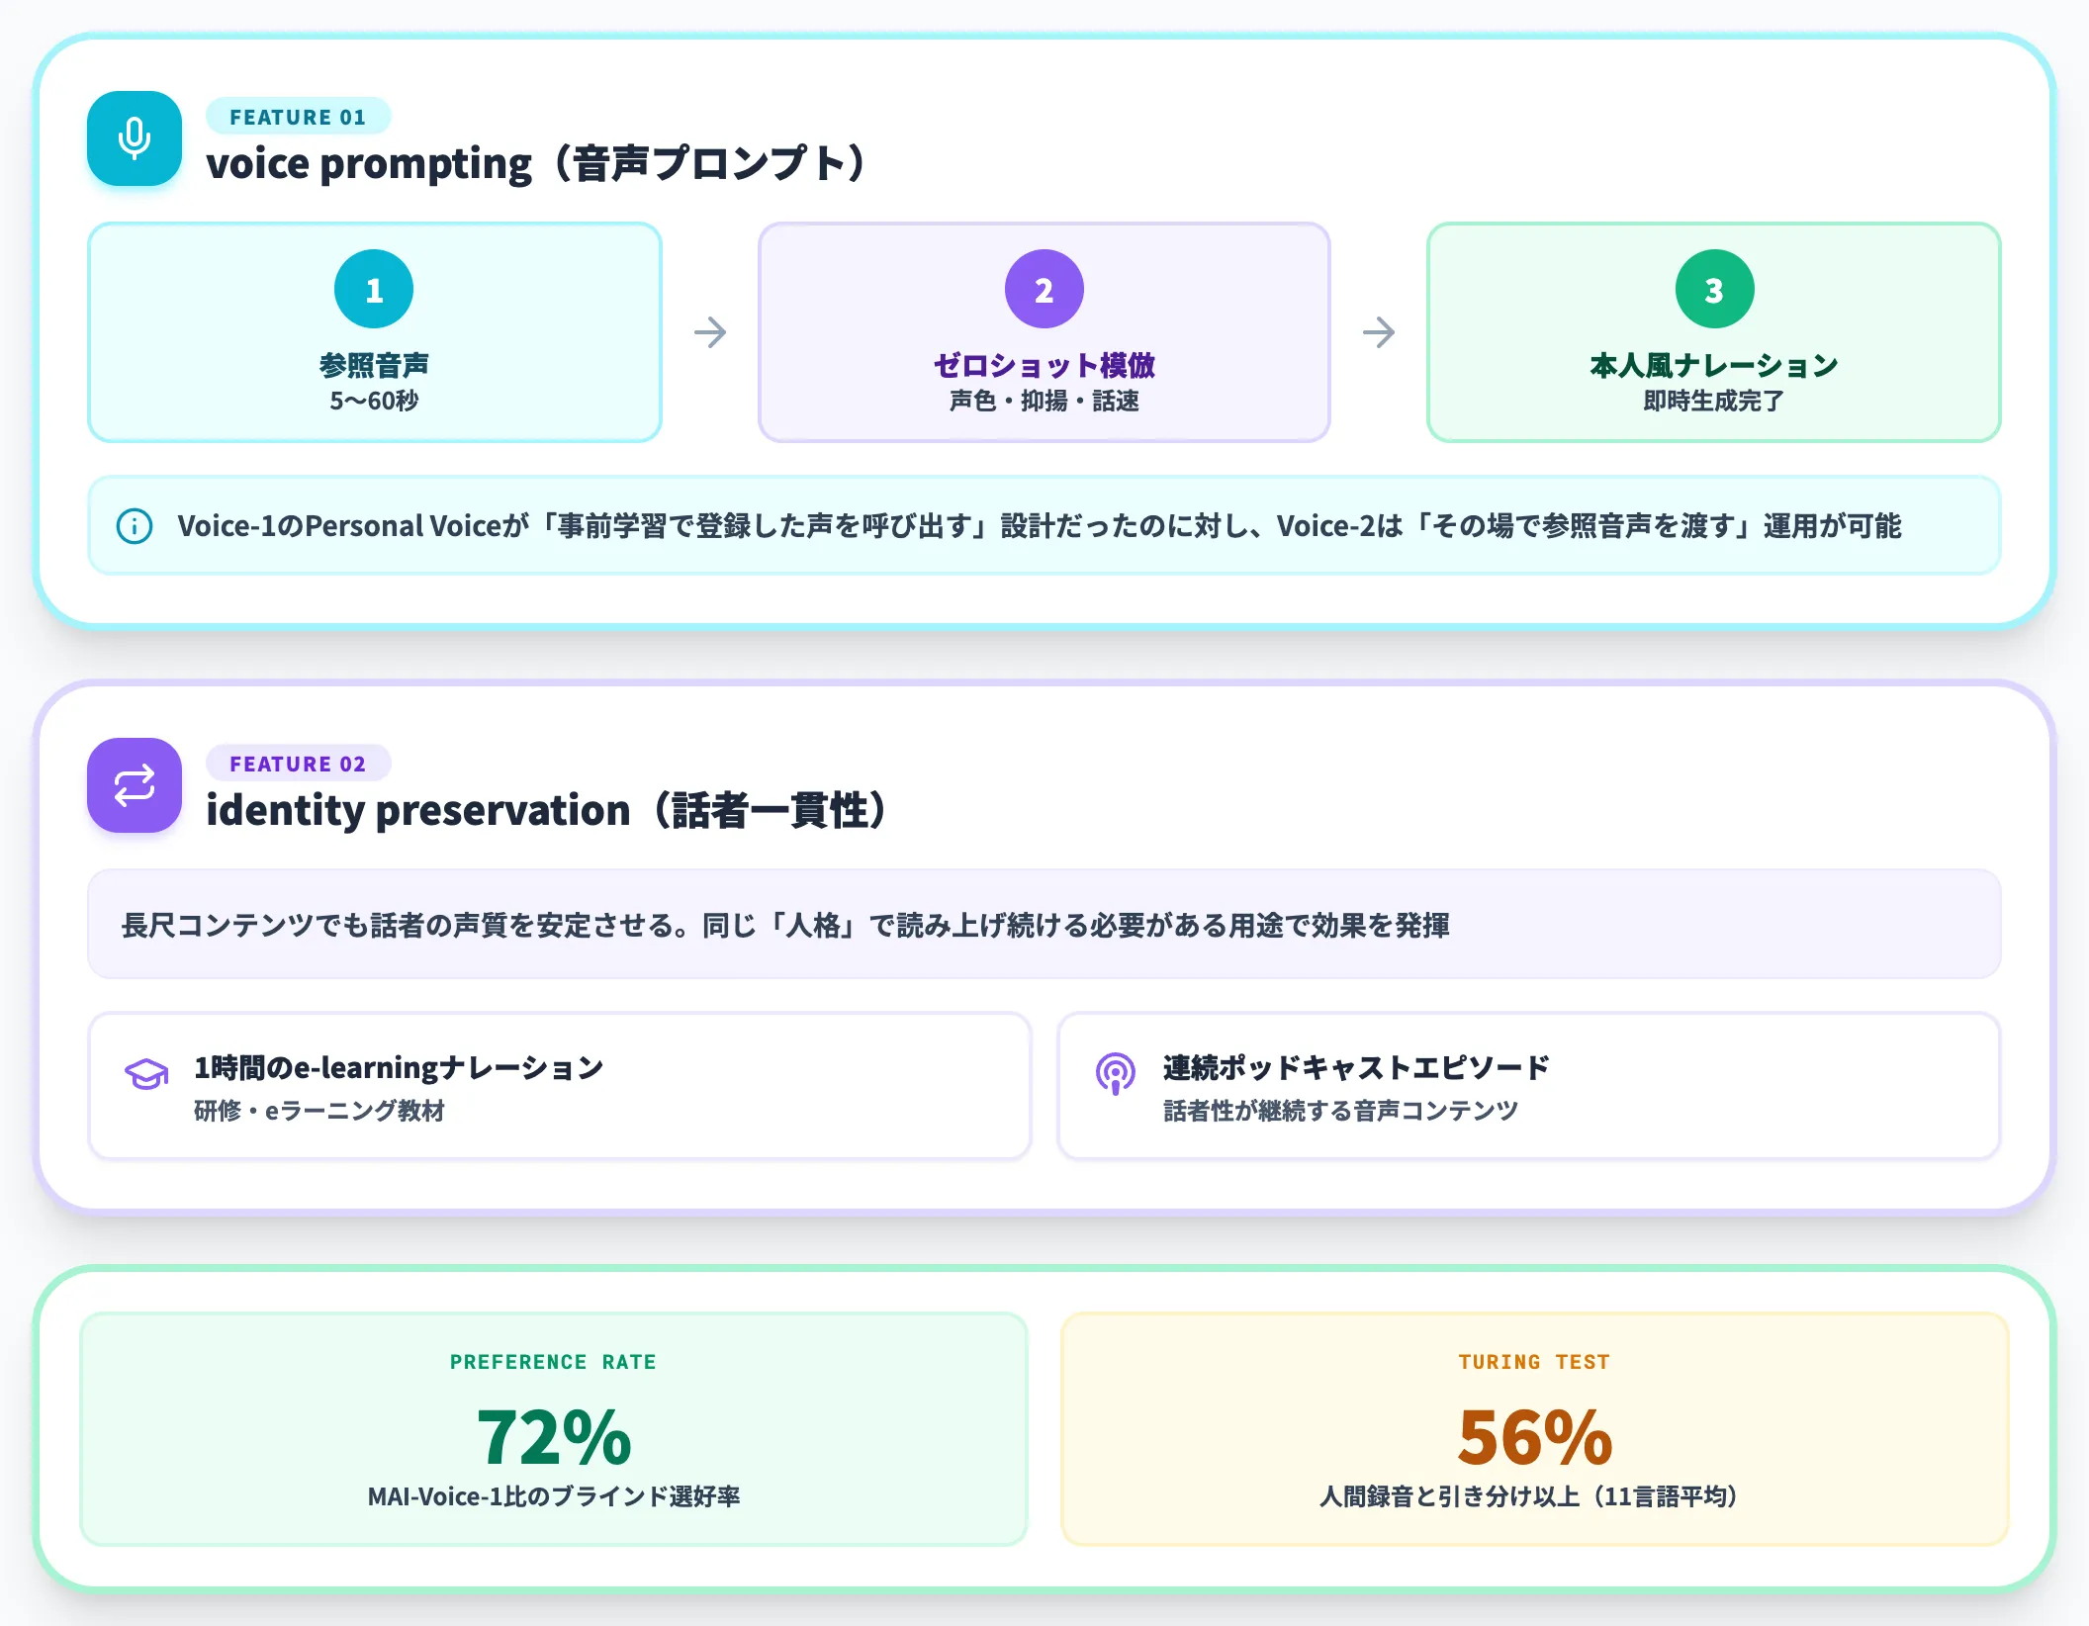Click the info circle icon
Image resolution: width=2089 pixels, height=1626 pixels.
click(x=135, y=526)
